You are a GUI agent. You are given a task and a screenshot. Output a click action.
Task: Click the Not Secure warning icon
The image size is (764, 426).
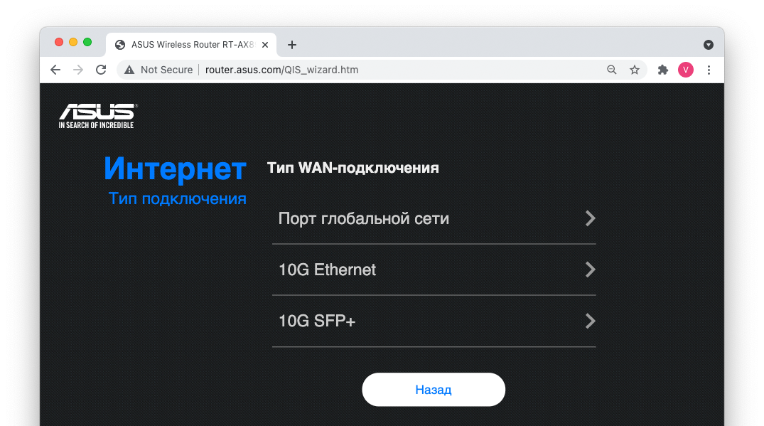point(129,70)
